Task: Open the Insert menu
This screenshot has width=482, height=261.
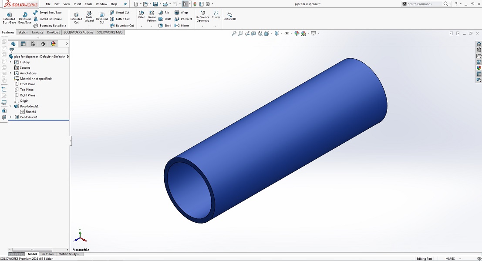Action: pyautogui.click(x=78, y=4)
